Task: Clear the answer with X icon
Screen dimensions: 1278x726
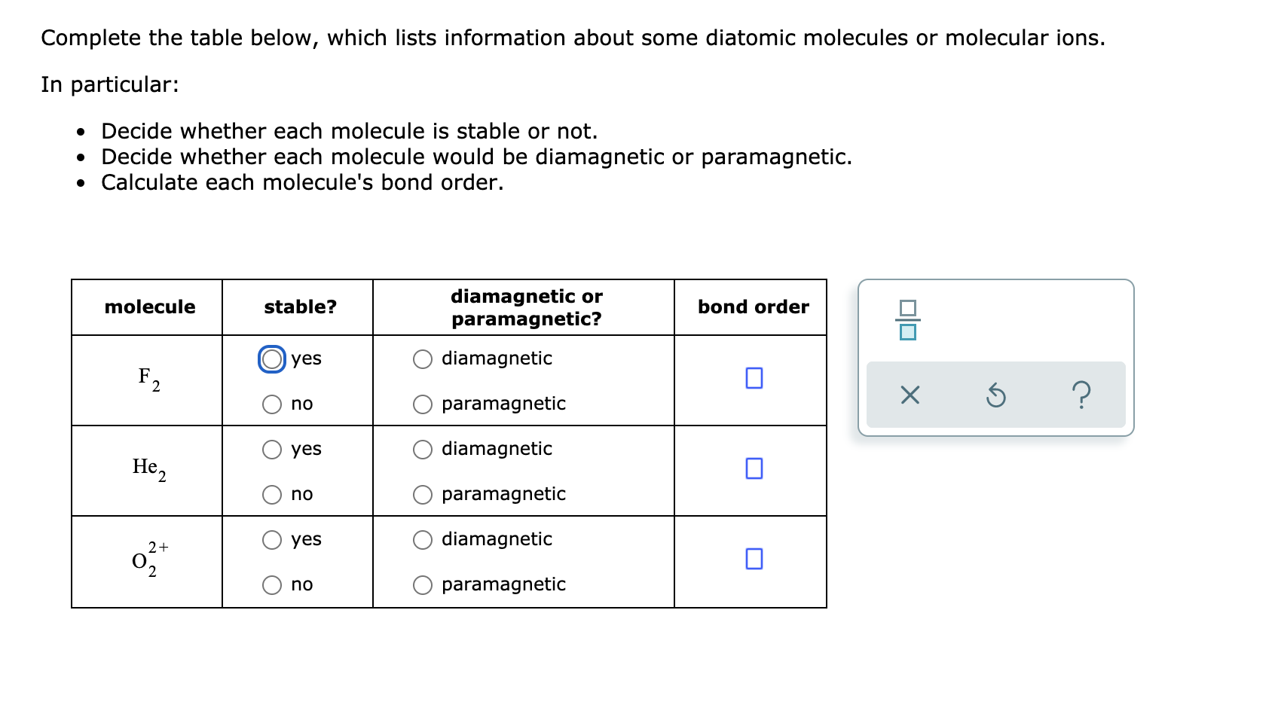Action: click(910, 395)
